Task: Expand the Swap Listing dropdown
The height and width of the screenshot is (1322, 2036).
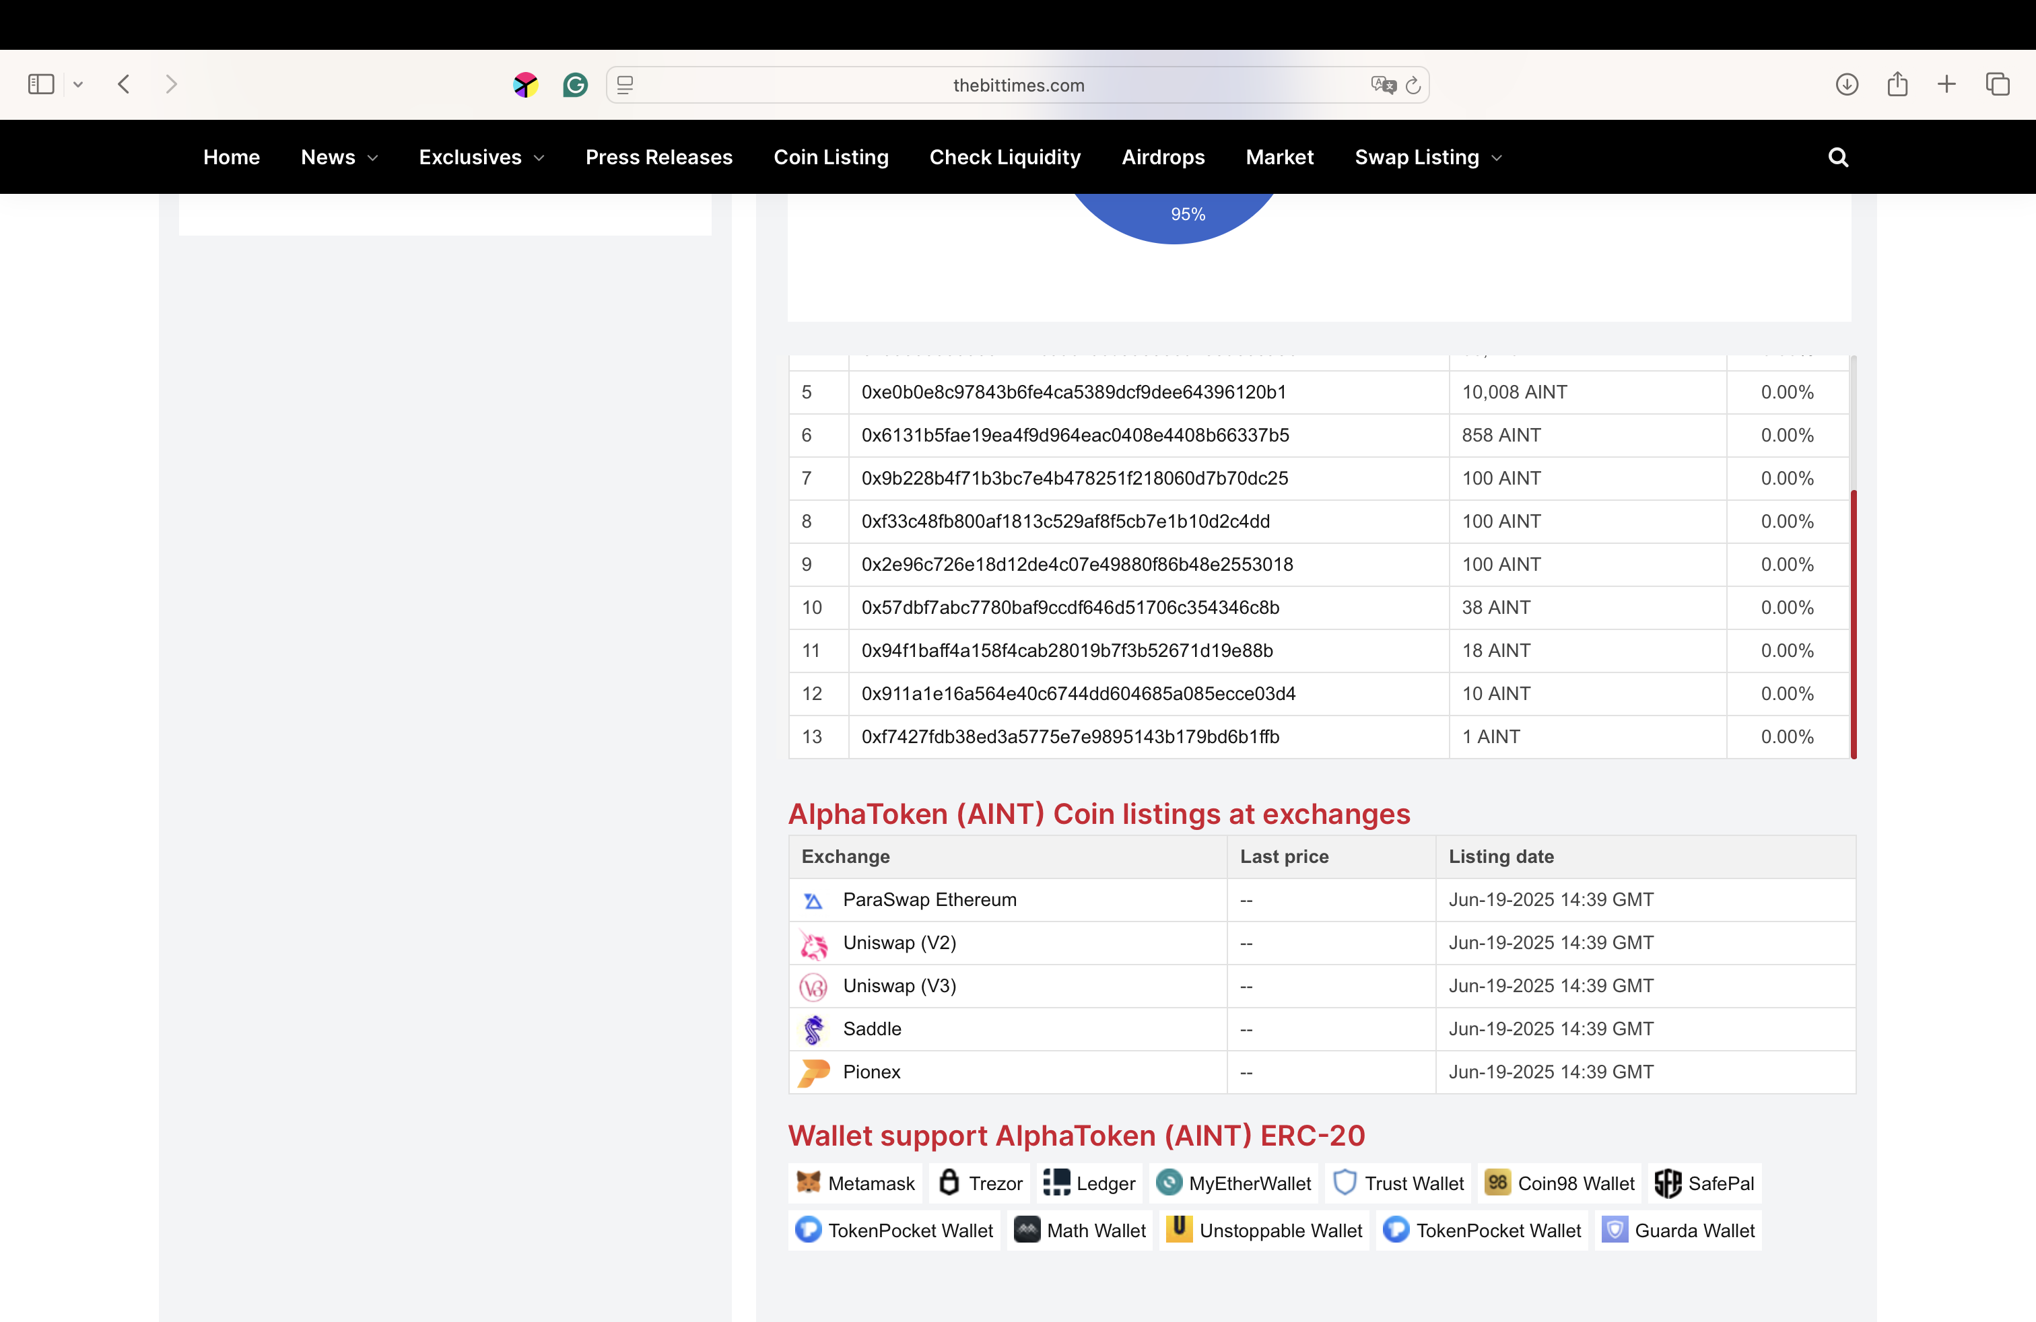Action: [1428, 158]
